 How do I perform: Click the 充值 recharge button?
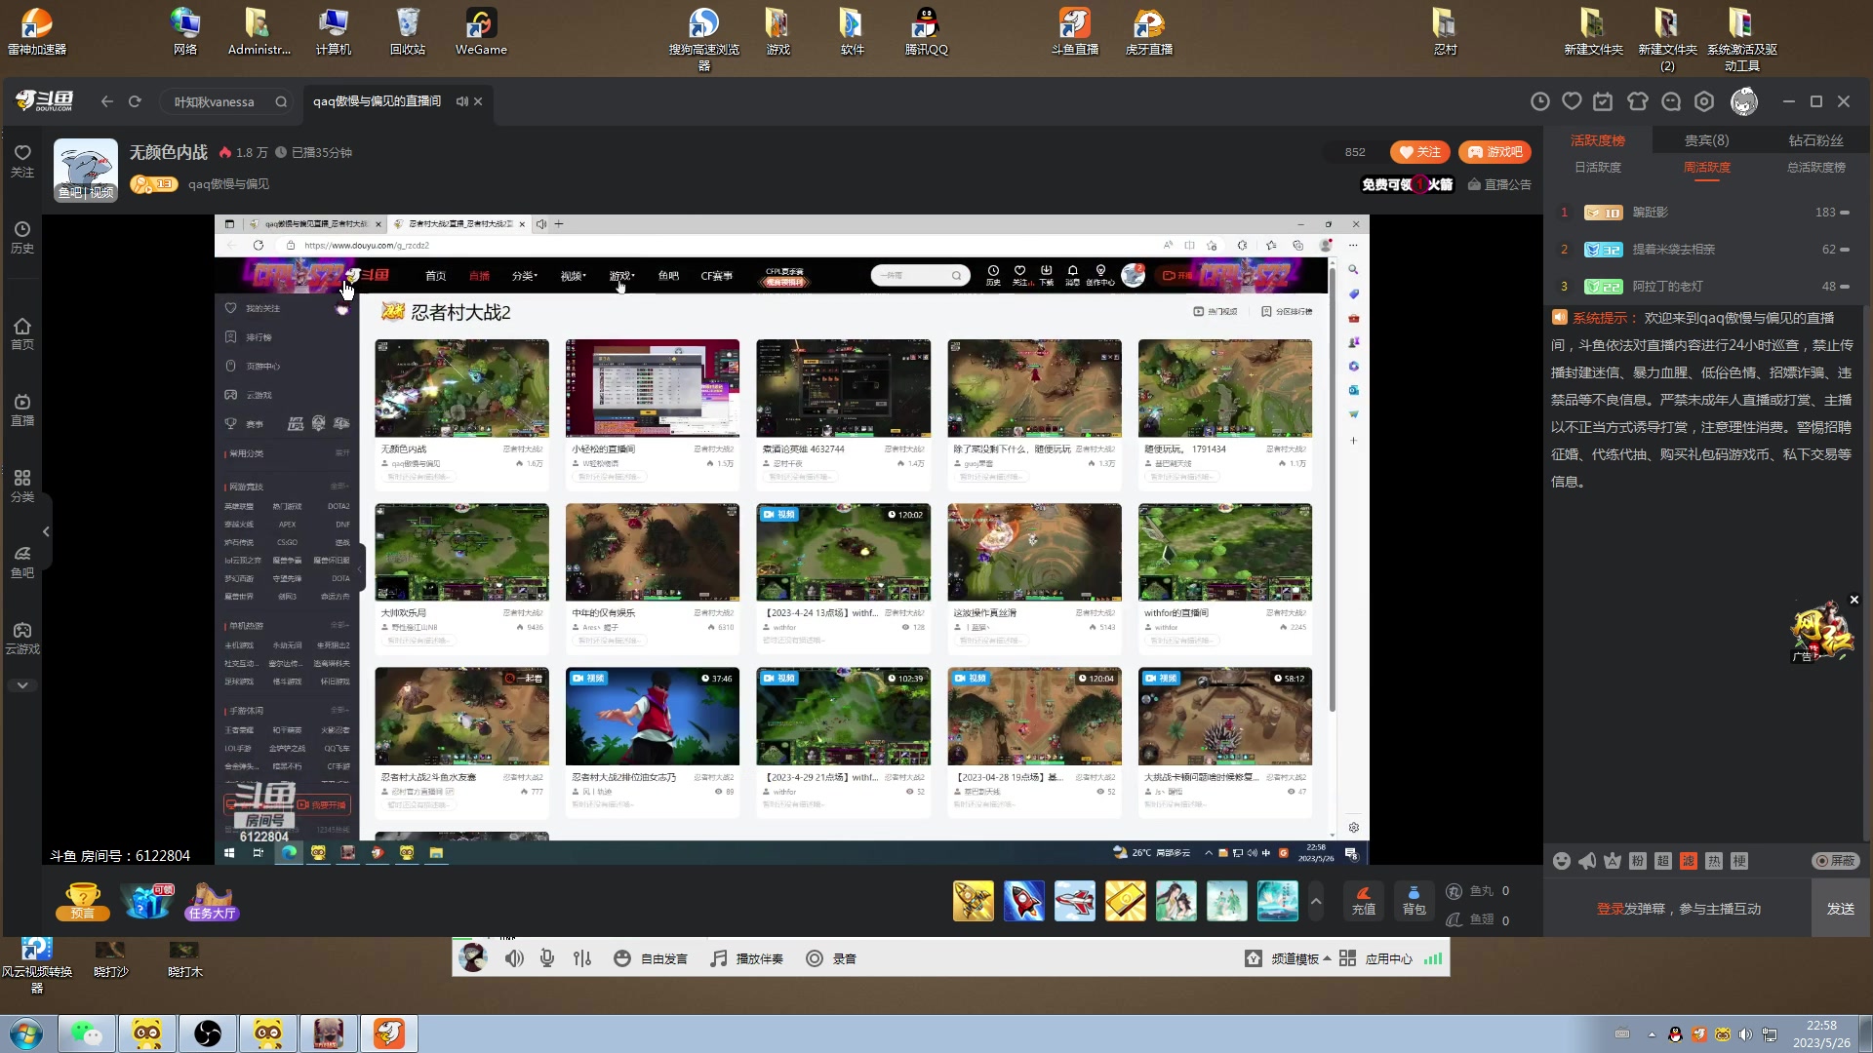coord(1364,901)
